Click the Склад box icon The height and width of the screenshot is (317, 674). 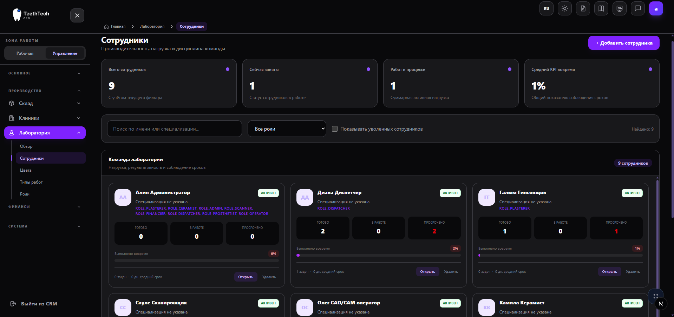(x=12, y=103)
